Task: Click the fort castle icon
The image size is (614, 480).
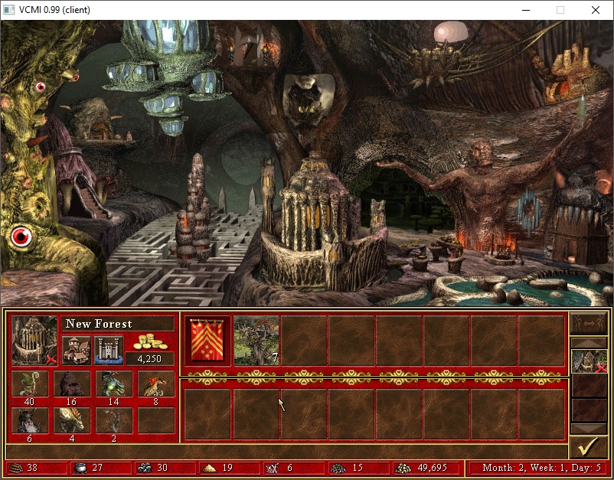Action: click(109, 351)
